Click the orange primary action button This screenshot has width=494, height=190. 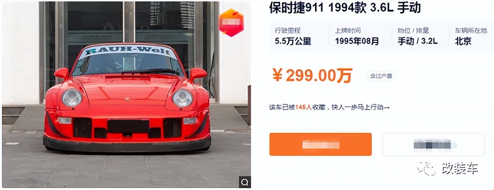pyautogui.click(x=320, y=144)
